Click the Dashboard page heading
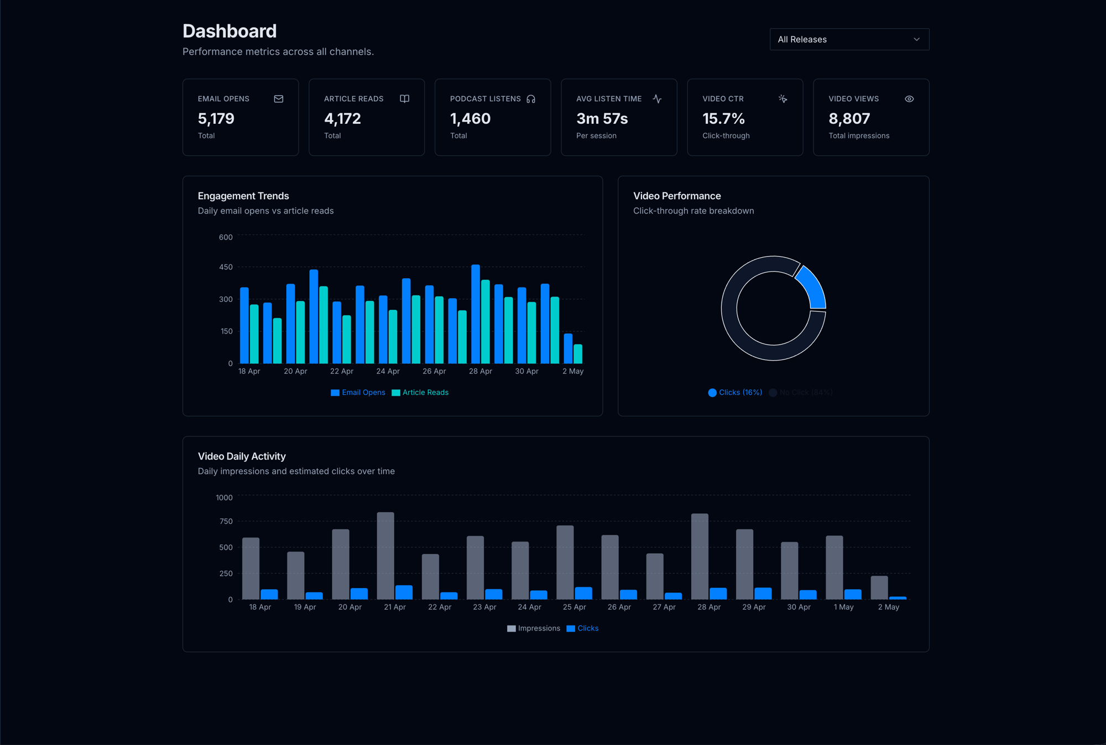Viewport: 1106px width, 745px height. pos(229,31)
